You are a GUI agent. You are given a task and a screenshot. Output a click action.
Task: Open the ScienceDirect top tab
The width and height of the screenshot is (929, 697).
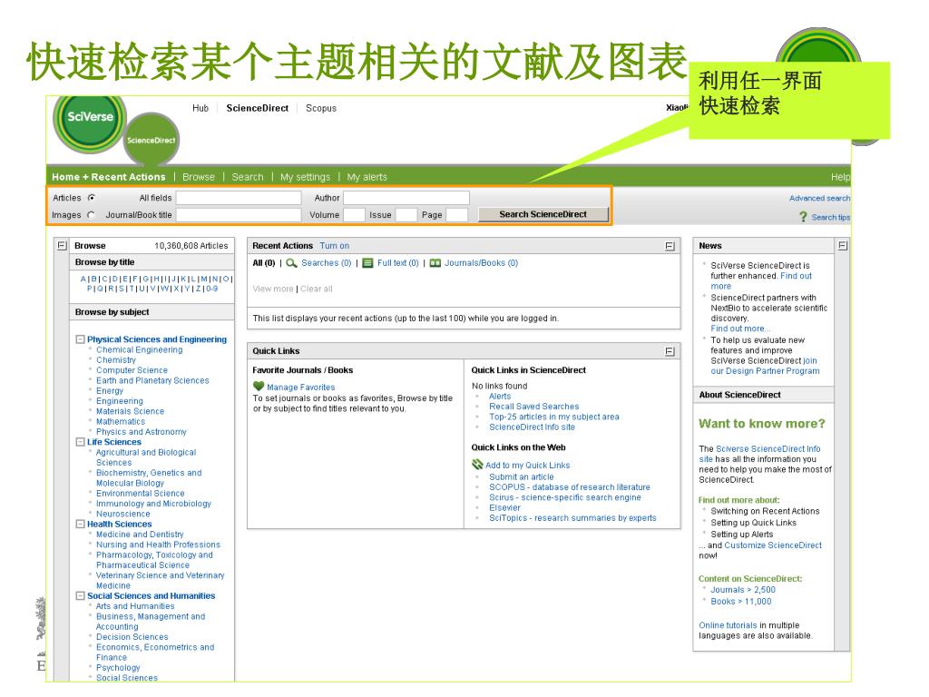coord(257,109)
